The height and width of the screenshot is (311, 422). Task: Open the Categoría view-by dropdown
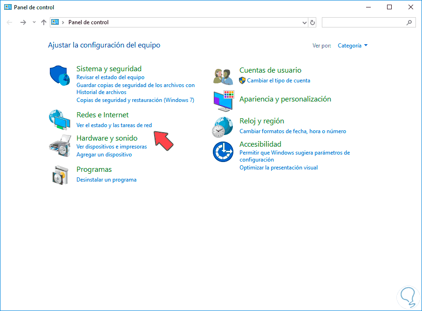[353, 46]
